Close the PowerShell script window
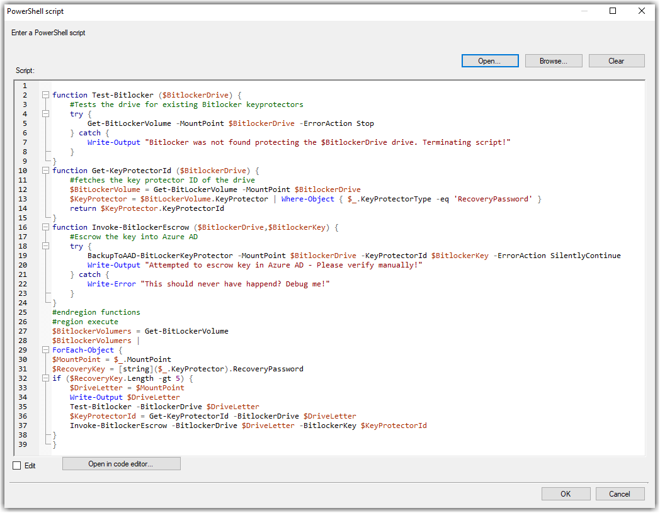This screenshot has width=660, height=513. click(x=642, y=11)
